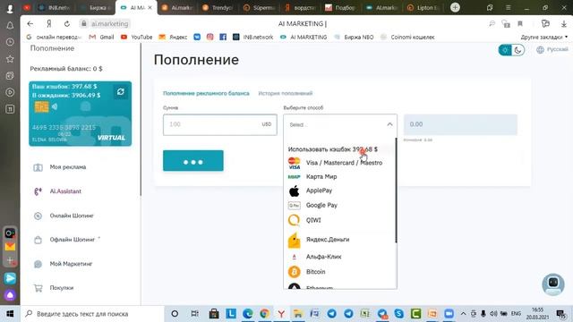Open the Windows Start menu
The image size is (573, 322).
coord(10,314)
